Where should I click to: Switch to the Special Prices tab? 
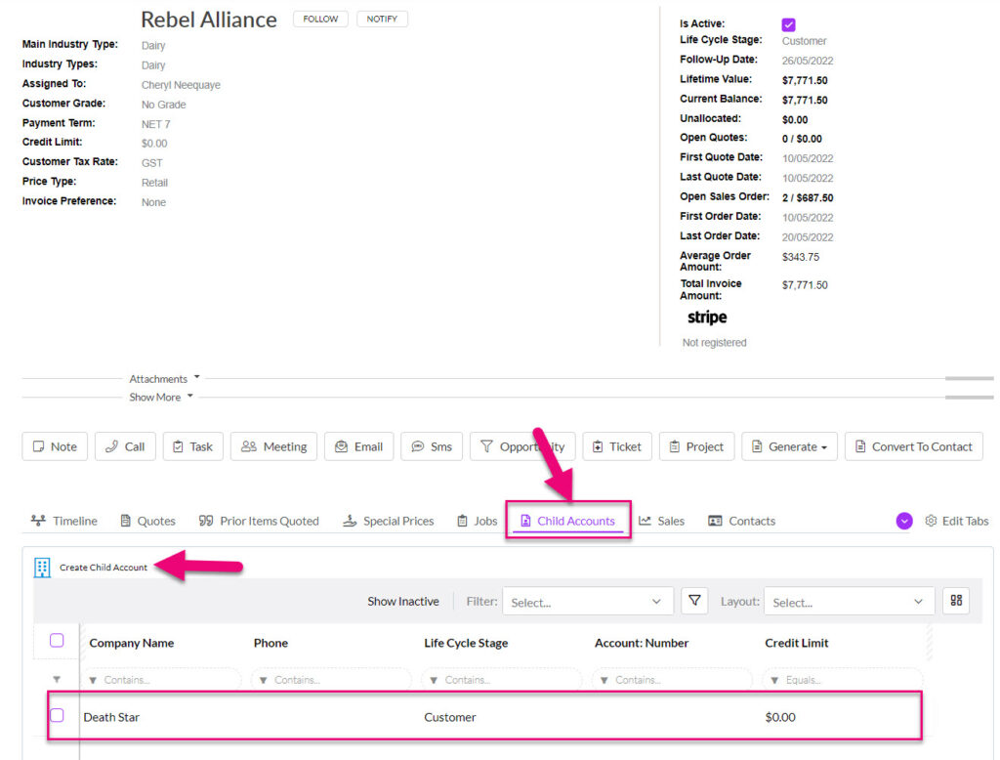(x=389, y=521)
